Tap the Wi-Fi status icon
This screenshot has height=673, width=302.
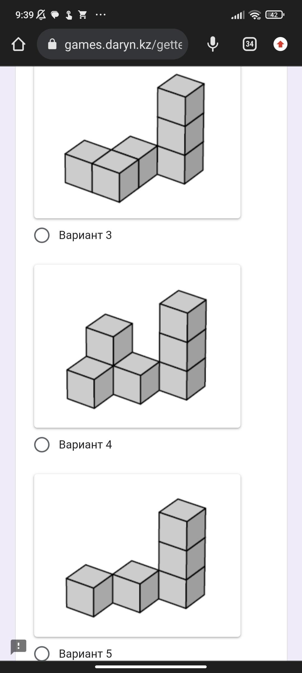255,15
